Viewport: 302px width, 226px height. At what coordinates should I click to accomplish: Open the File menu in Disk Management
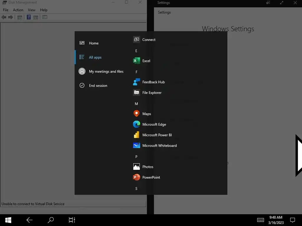(x=6, y=10)
